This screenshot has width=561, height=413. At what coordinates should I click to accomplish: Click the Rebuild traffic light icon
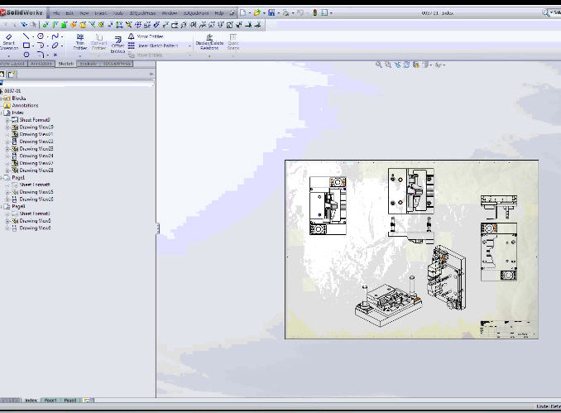(315, 13)
